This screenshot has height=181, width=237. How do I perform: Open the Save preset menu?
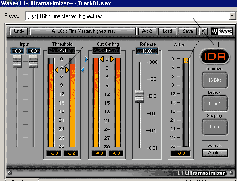(x=188, y=31)
